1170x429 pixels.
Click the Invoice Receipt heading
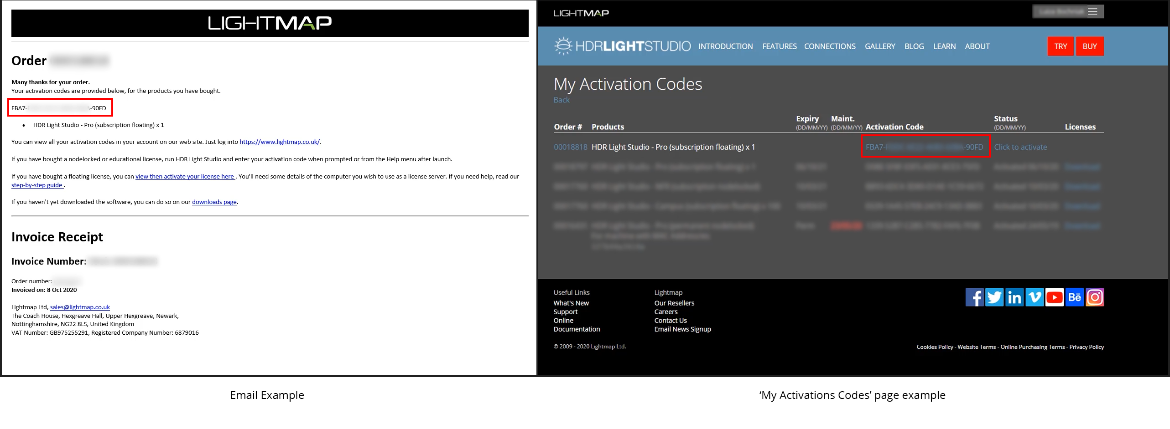(57, 237)
